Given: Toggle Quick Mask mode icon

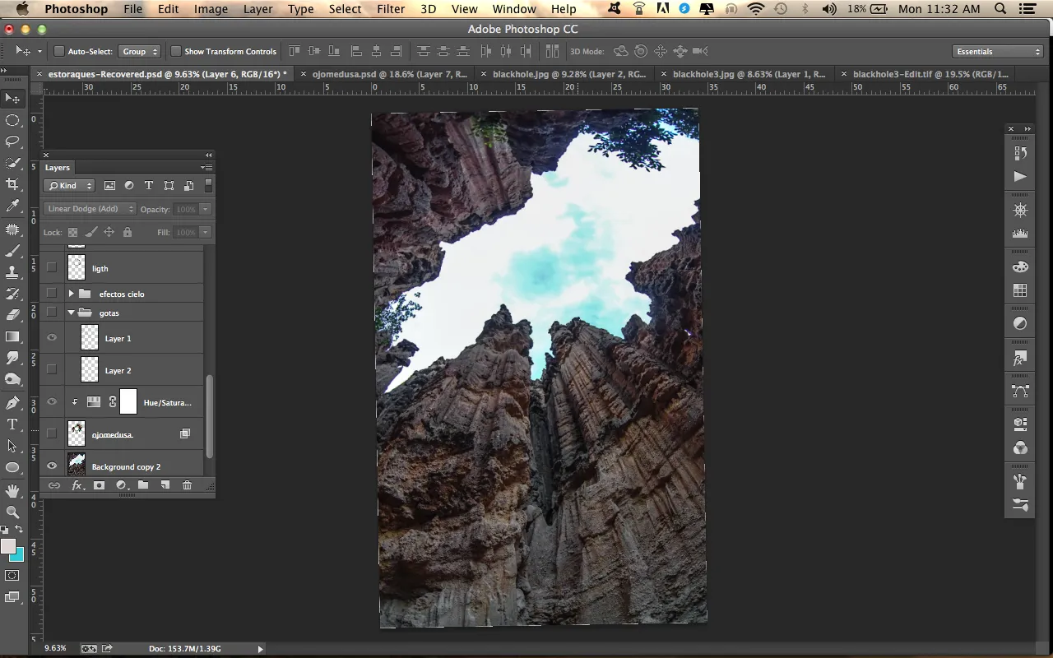Looking at the screenshot, I should tap(12, 576).
